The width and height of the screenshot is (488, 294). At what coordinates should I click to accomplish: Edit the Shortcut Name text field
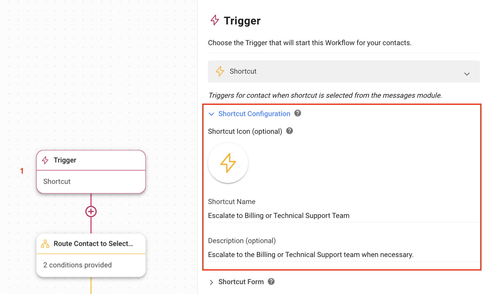[x=344, y=216]
